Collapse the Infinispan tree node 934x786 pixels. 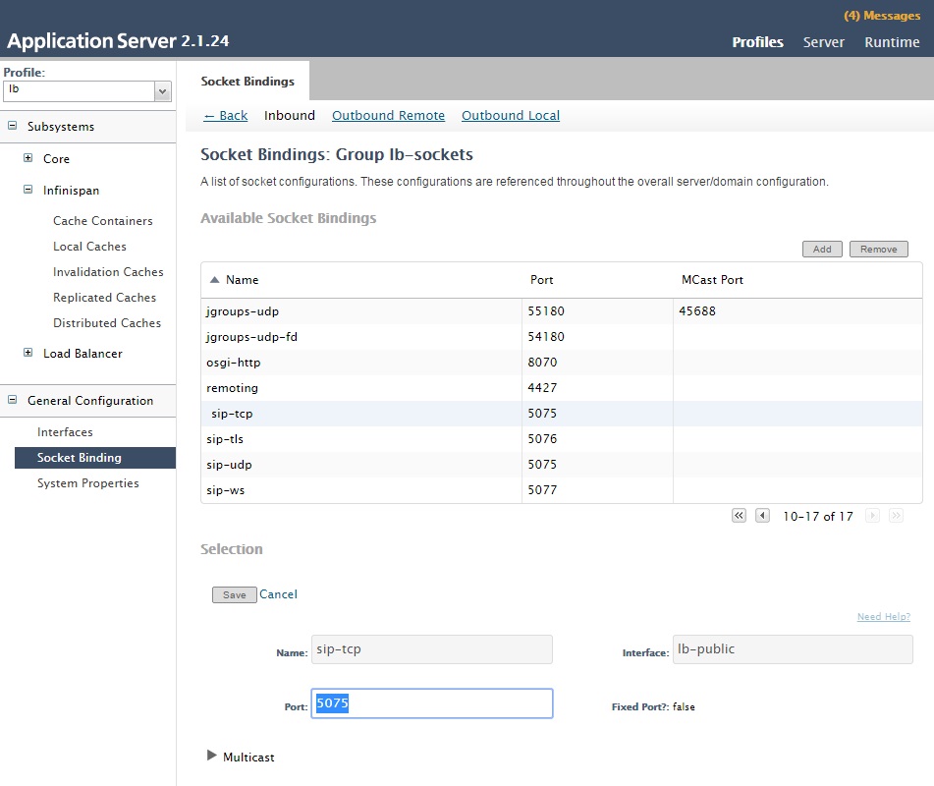pos(28,190)
